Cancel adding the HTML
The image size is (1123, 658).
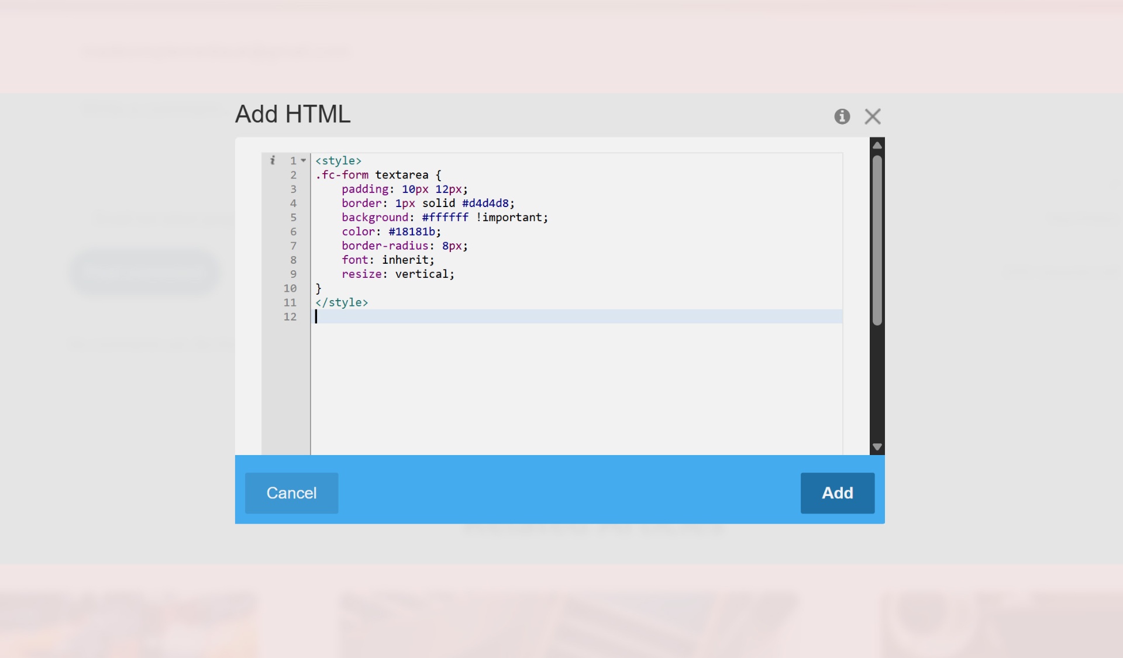291,493
